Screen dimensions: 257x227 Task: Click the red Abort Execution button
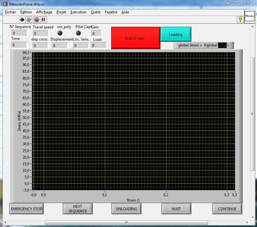(x=37, y=20)
